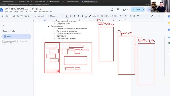
Task: Click the Share button
Action: [136, 10]
